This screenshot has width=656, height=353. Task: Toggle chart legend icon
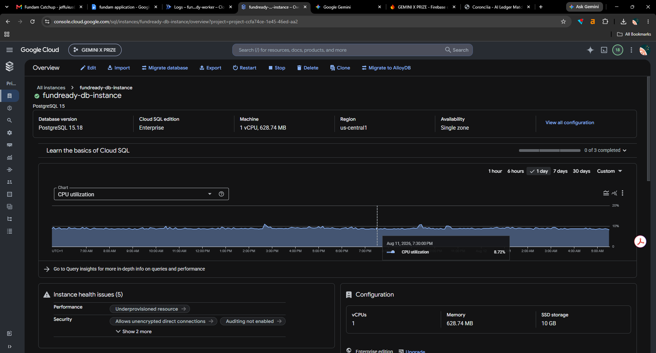pos(606,193)
